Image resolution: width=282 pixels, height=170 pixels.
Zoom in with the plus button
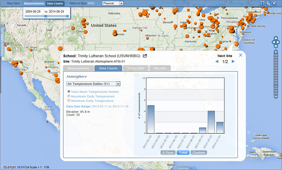(276, 52)
